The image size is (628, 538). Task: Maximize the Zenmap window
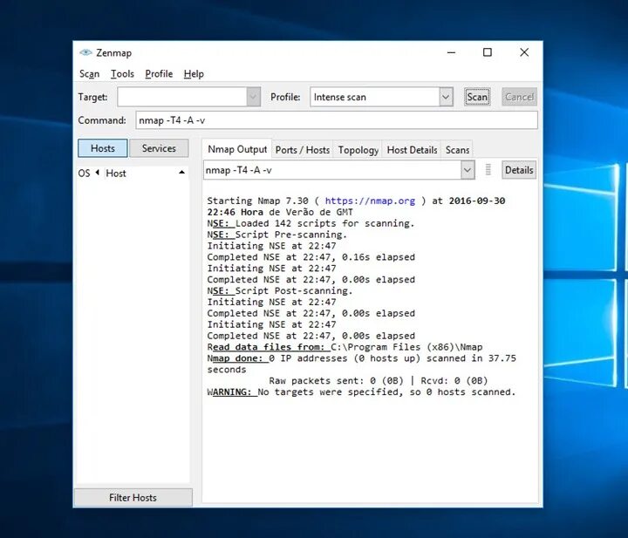tap(488, 52)
